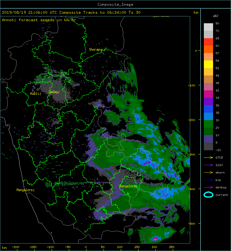Click the 'current' legend label
231x251 pixels.
tap(222, 195)
